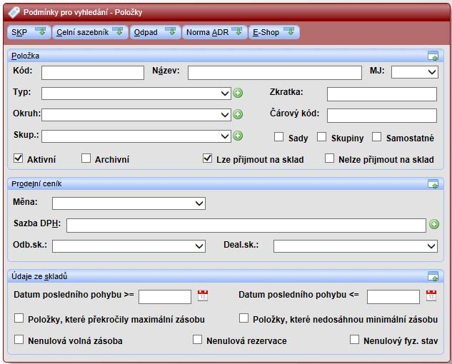Tick the Nenulová rezervace checkbox
The height and width of the screenshot is (364, 452).
198,340
